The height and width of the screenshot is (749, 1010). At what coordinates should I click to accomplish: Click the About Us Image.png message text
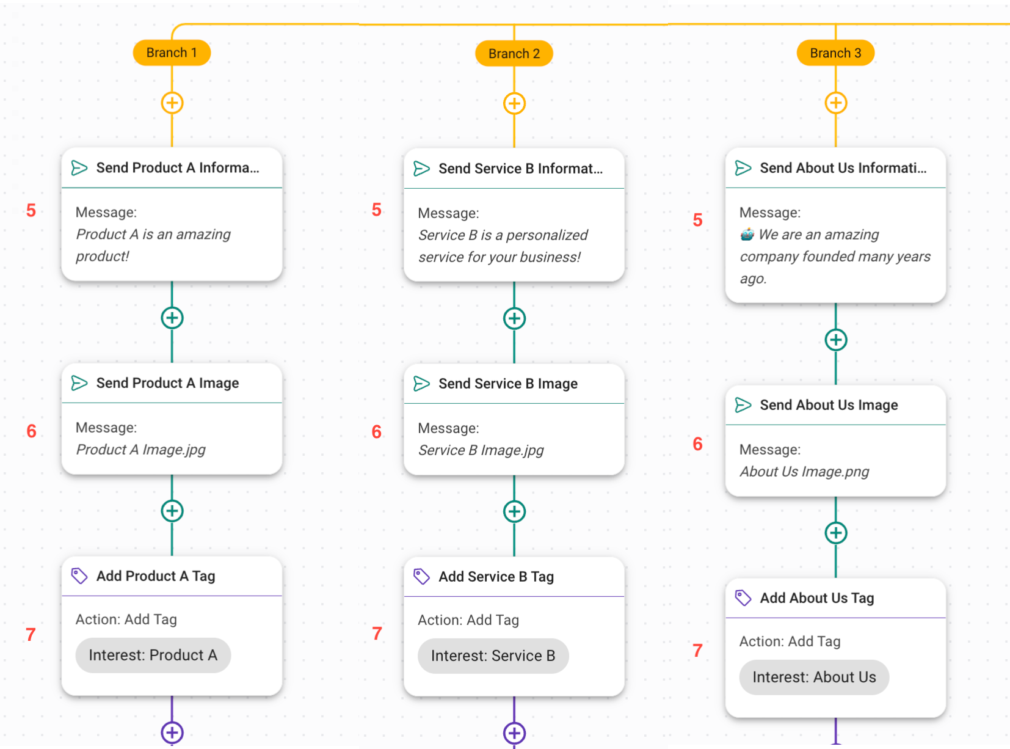coord(804,472)
